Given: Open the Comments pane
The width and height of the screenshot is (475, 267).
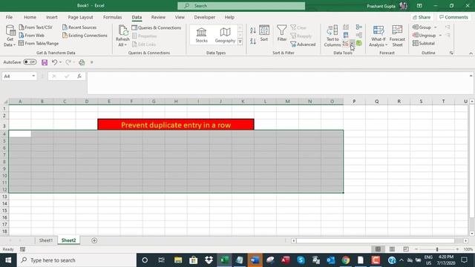Looking at the screenshot, I should [x=453, y=17].
